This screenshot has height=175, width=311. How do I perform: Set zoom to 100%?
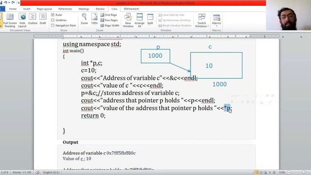click(x=94, y=19)
